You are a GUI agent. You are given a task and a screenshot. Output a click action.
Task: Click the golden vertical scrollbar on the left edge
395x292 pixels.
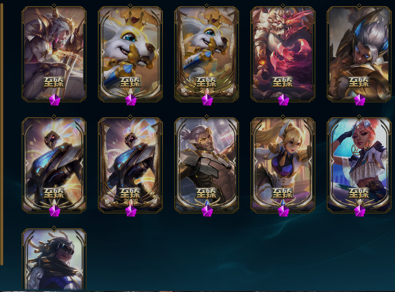pos(2,134)
